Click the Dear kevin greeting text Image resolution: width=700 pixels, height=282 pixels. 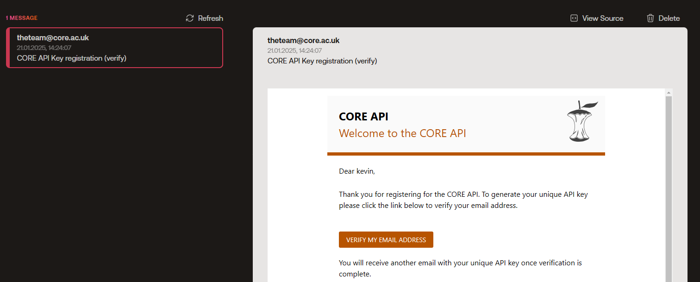(357, 171)
